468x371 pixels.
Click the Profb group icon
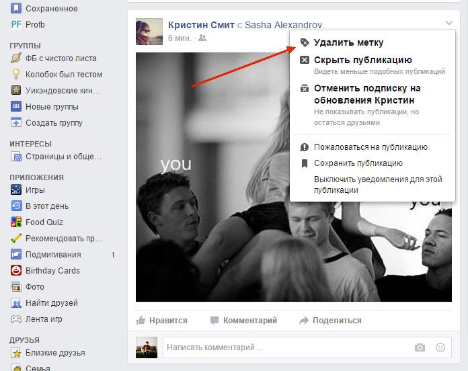pos(16,25)
